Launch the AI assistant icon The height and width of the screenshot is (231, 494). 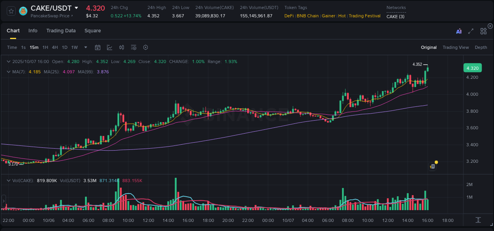458,31
